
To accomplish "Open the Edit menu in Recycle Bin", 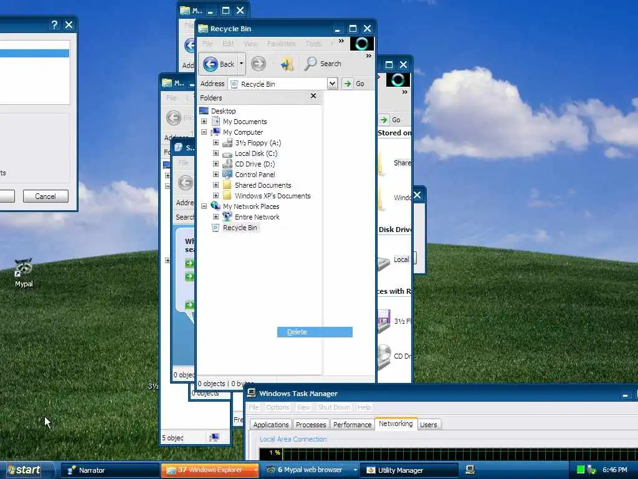I will (x=228, y=43).
